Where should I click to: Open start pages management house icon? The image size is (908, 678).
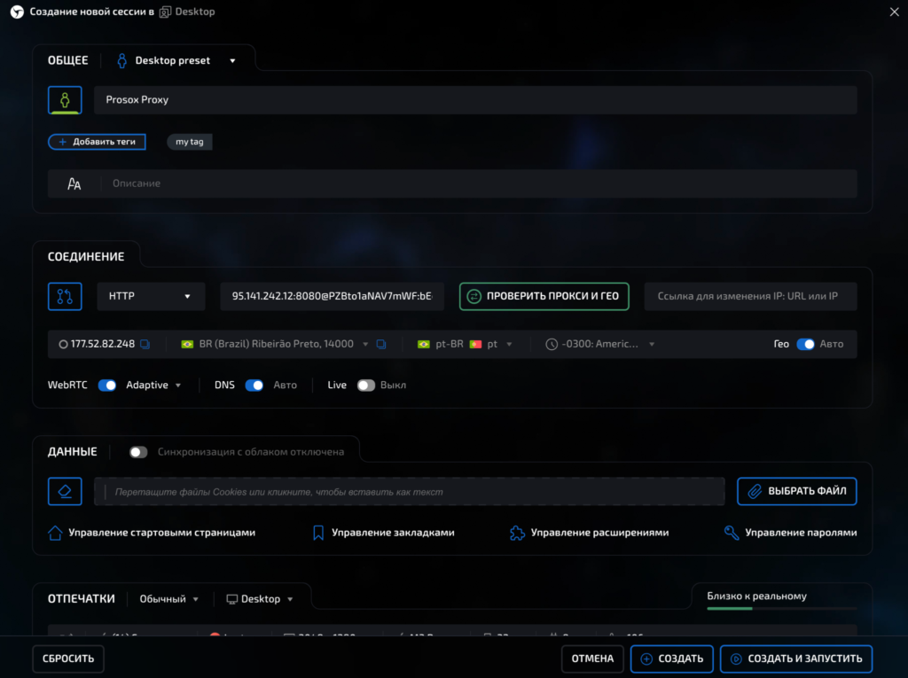click(56, 533)
